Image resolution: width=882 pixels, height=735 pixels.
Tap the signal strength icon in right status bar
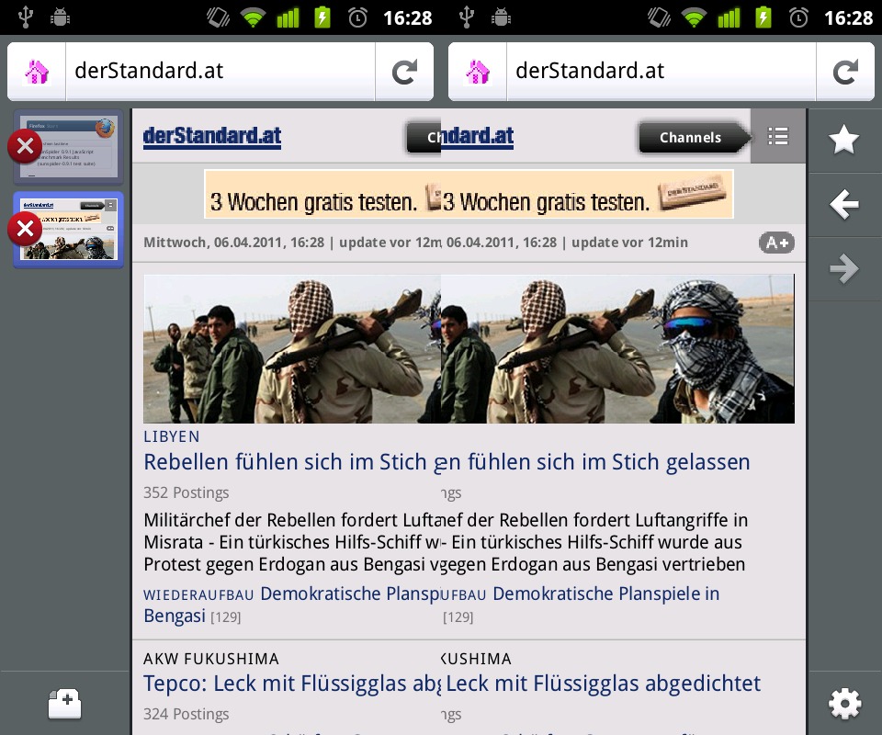pyautogui.click(x=729, y=17)
